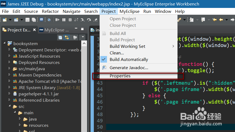Open the Window menu

click(163, 11)
